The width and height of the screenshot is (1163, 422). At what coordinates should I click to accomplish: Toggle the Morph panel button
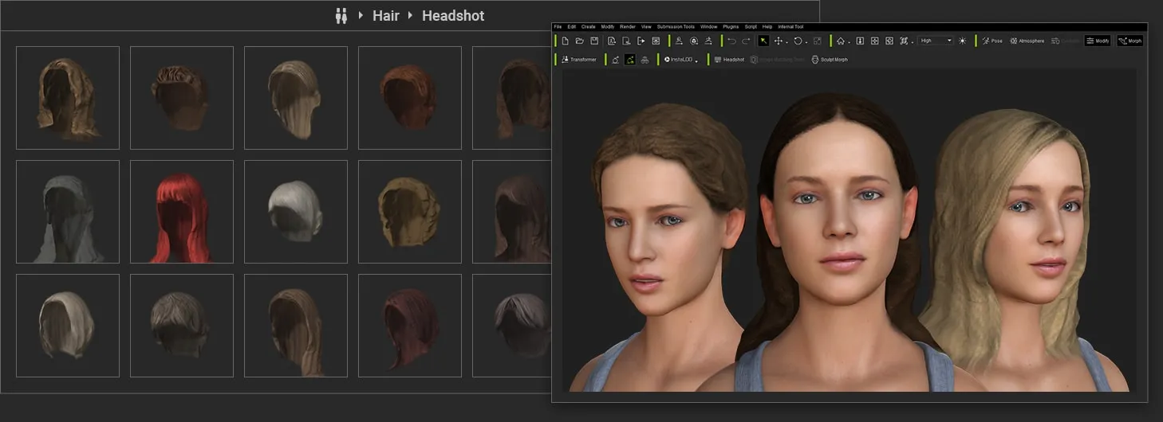[x=1129, y=41]
